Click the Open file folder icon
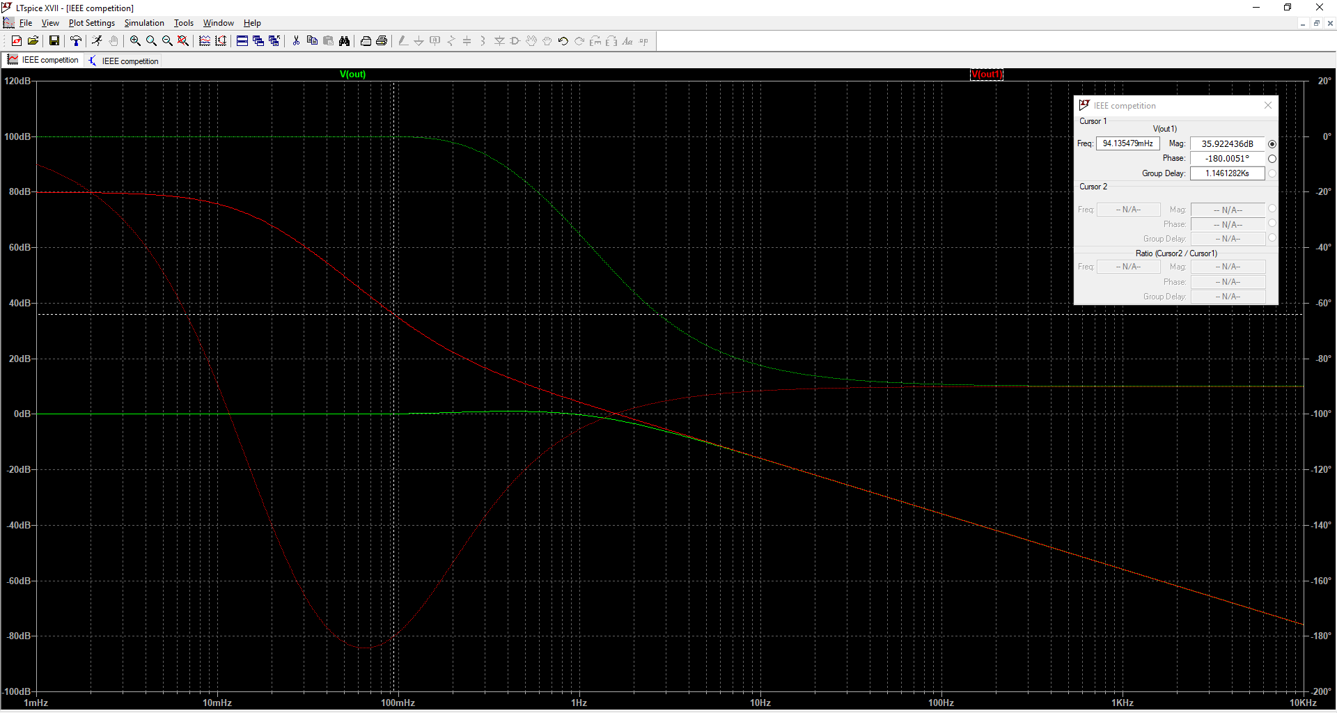Viewport: 1337px width, 713px height. [x=33, y=41]
